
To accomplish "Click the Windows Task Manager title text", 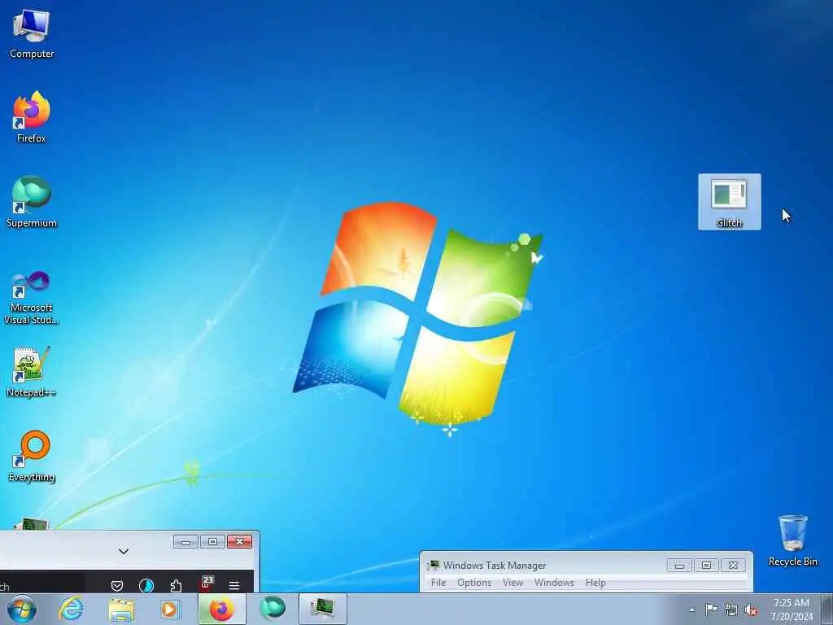I will pyautogui.click(x=495, y=566).
